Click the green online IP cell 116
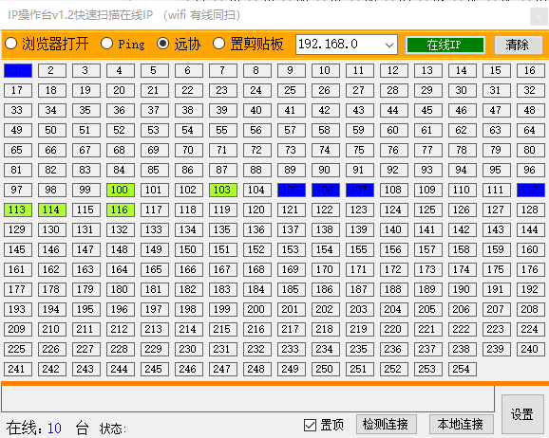This screenshot has height=438, width=549. tap(121, 210)
